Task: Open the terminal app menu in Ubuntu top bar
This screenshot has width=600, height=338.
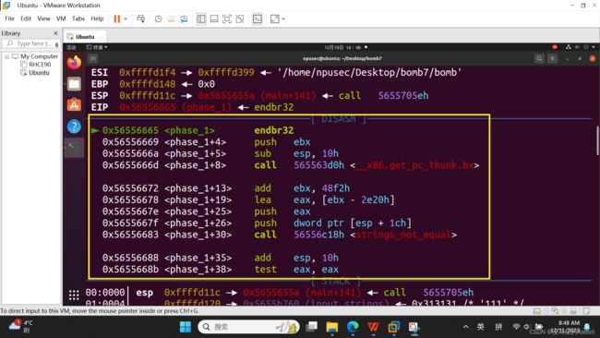Action: point(96,47)
